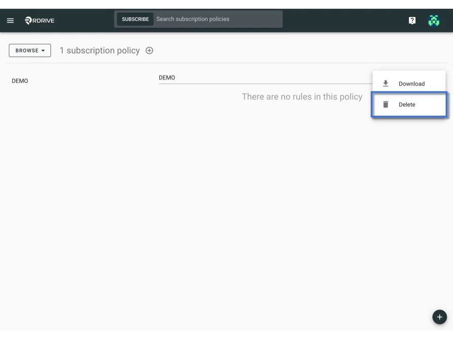Open the BROWSE dropdown
453x339 pixels.
30,50
